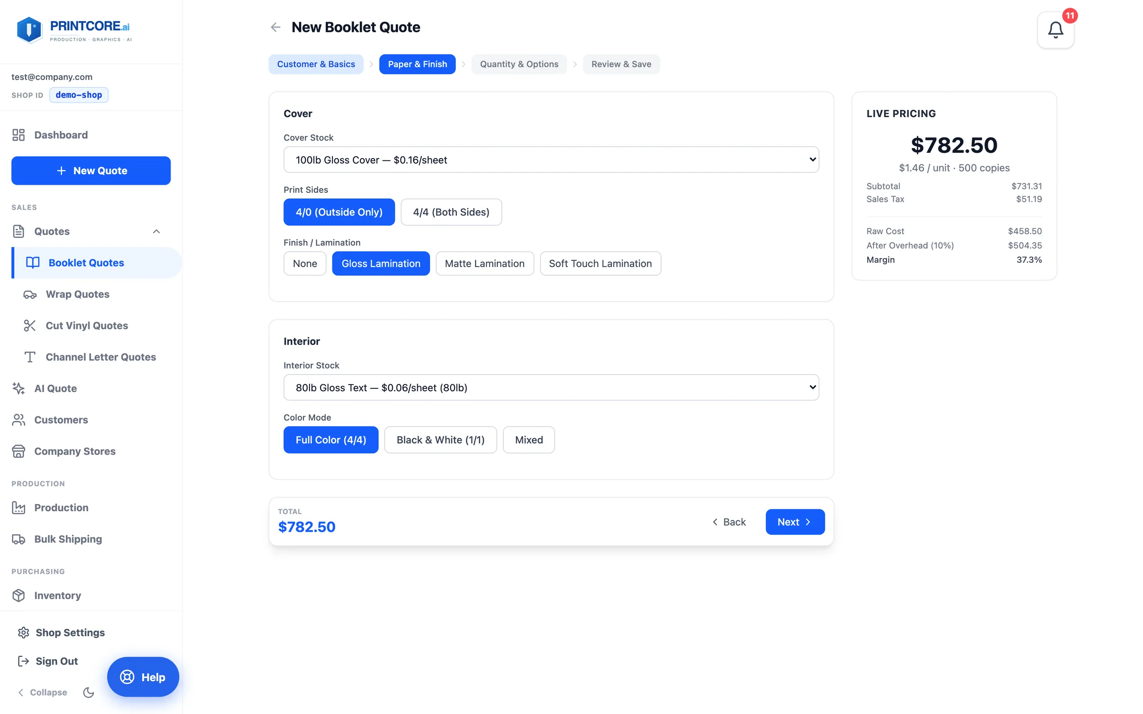Screen dimensions: 1143x714
Task: Click the Sign Out icon
Action: pos(23,661)
